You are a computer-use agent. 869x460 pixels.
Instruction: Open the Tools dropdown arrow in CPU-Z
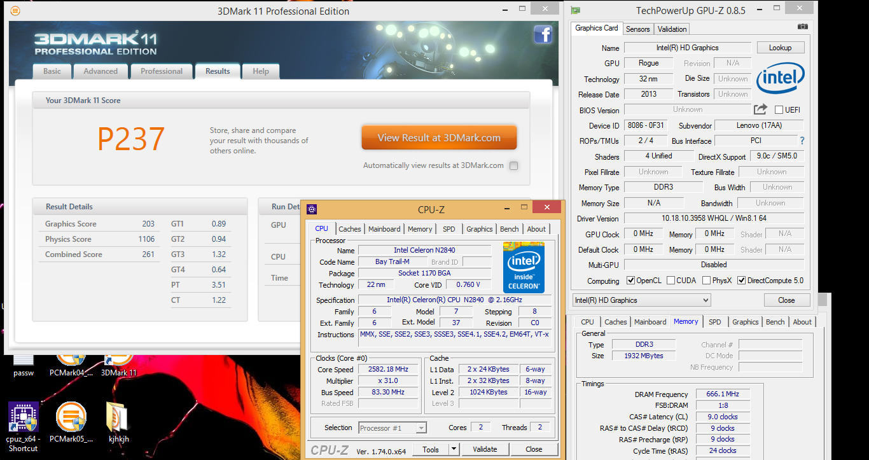pyautogui.click(x=454, y=449)
